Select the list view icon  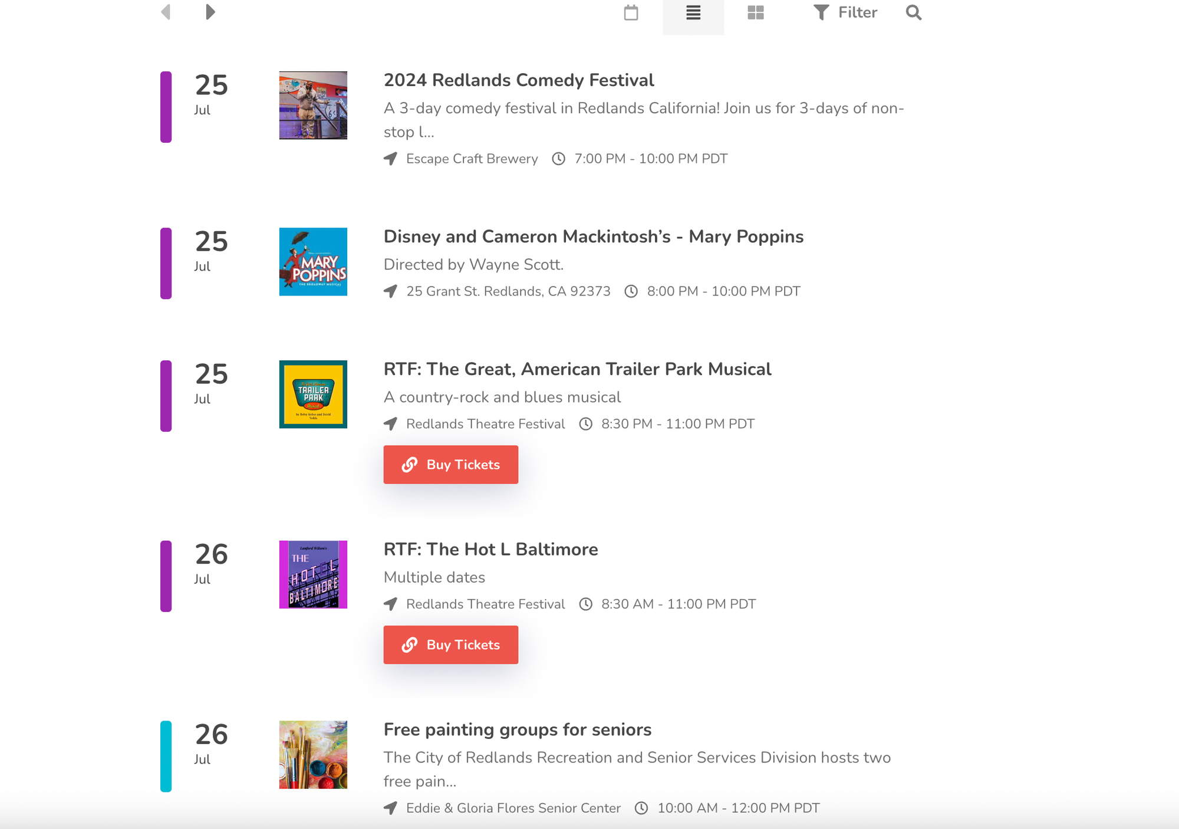[x=693, y=12]
